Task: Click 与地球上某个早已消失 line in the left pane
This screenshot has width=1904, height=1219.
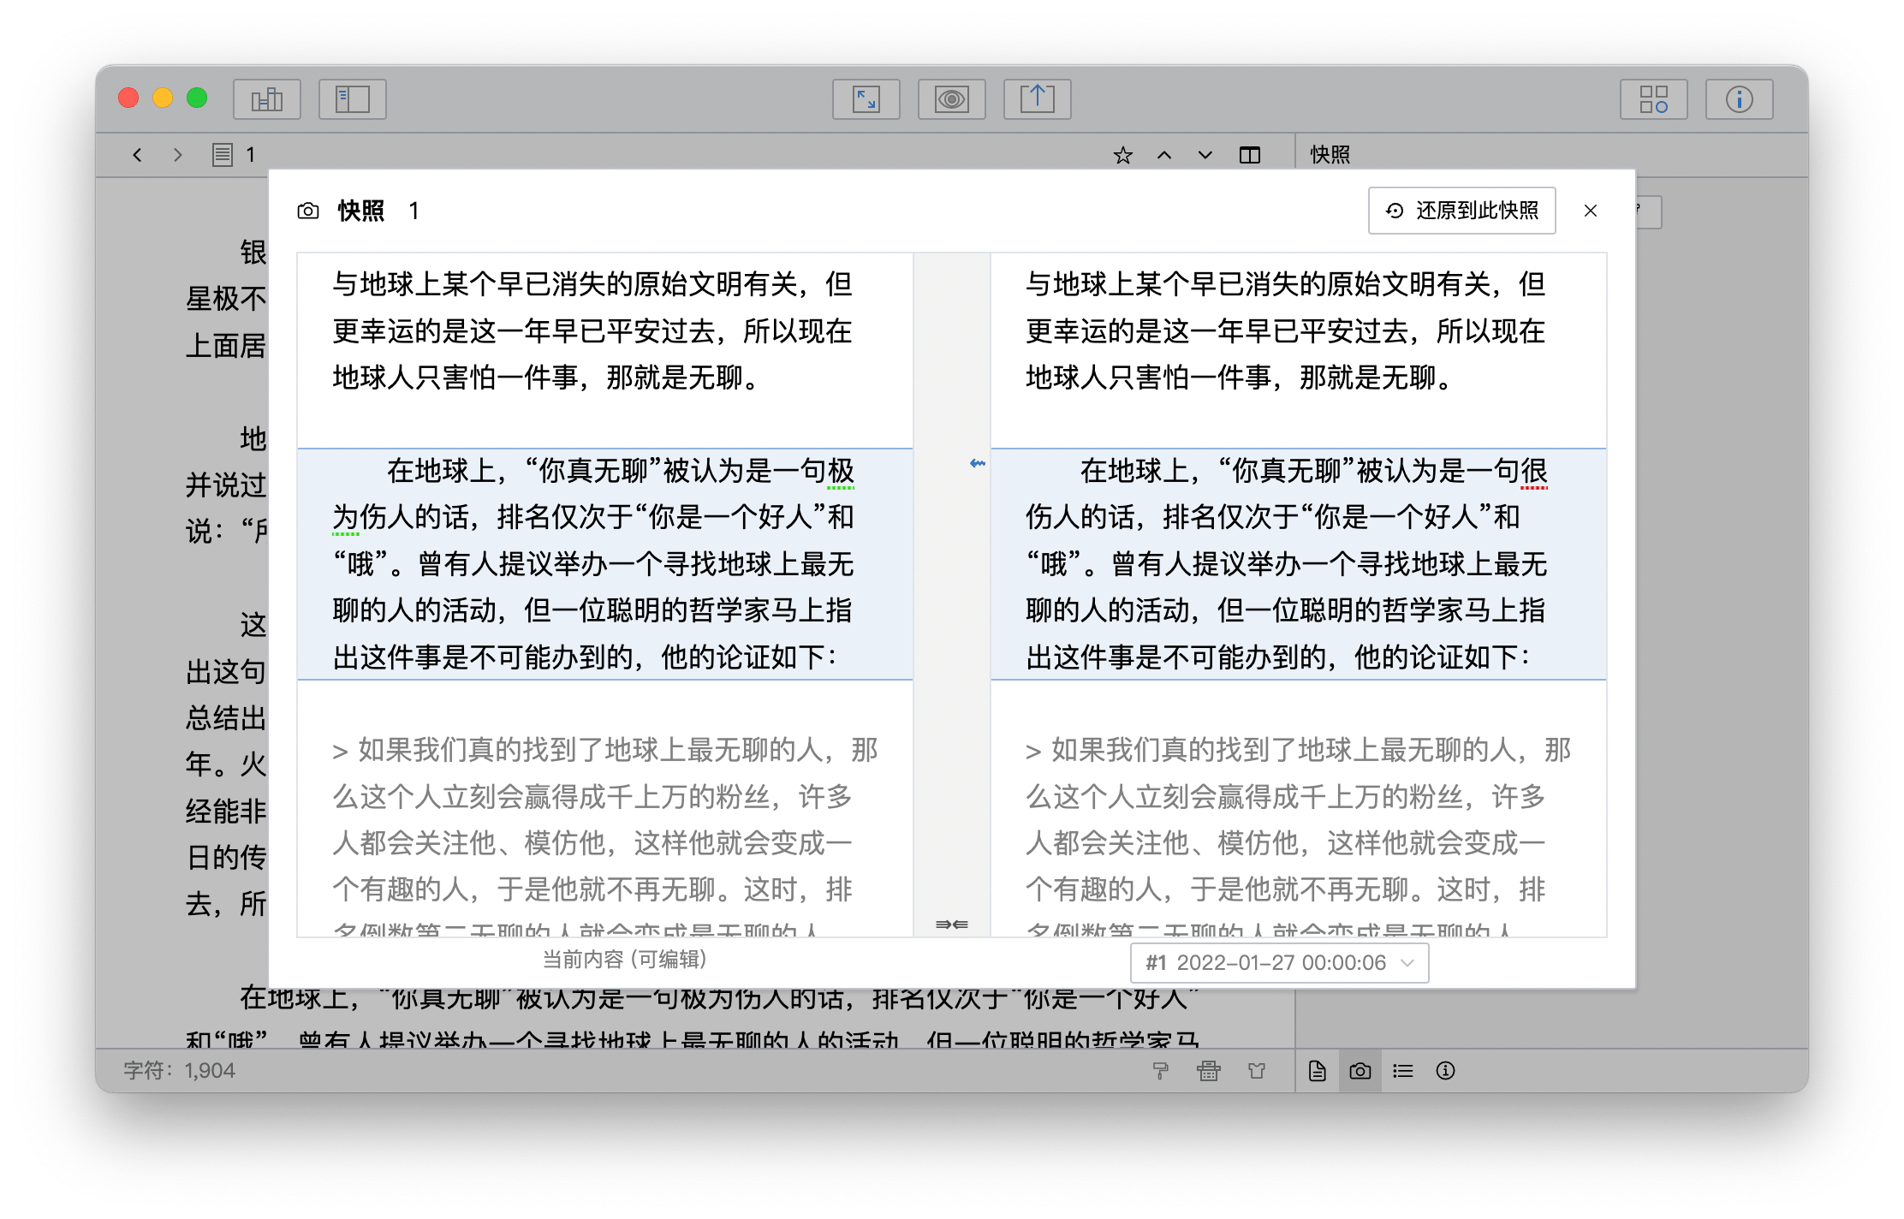Action: (592, 283)
